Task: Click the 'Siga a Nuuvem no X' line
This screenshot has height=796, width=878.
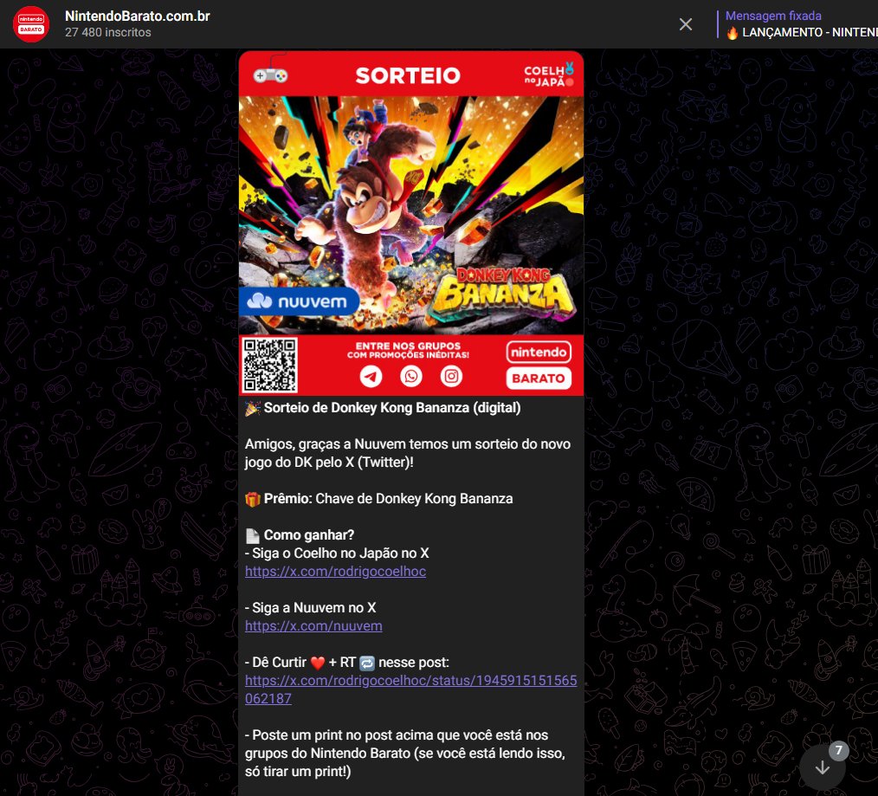Action: (x=311, y=608)
